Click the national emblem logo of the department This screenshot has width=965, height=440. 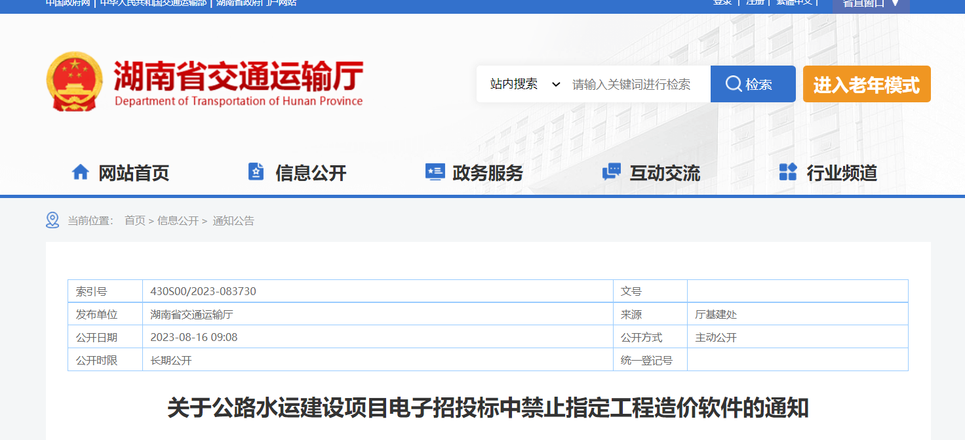(x=76, y=81)
